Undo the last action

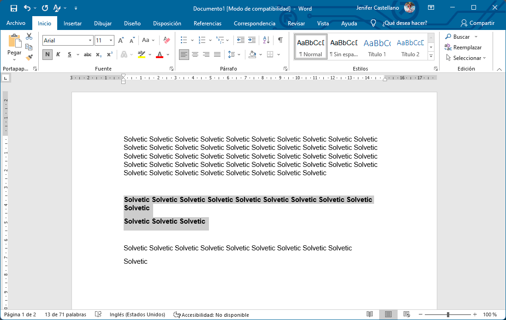pos(27,8)
